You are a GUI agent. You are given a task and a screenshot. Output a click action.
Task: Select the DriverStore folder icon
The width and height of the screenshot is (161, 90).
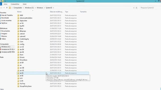[x=18, y=60]
